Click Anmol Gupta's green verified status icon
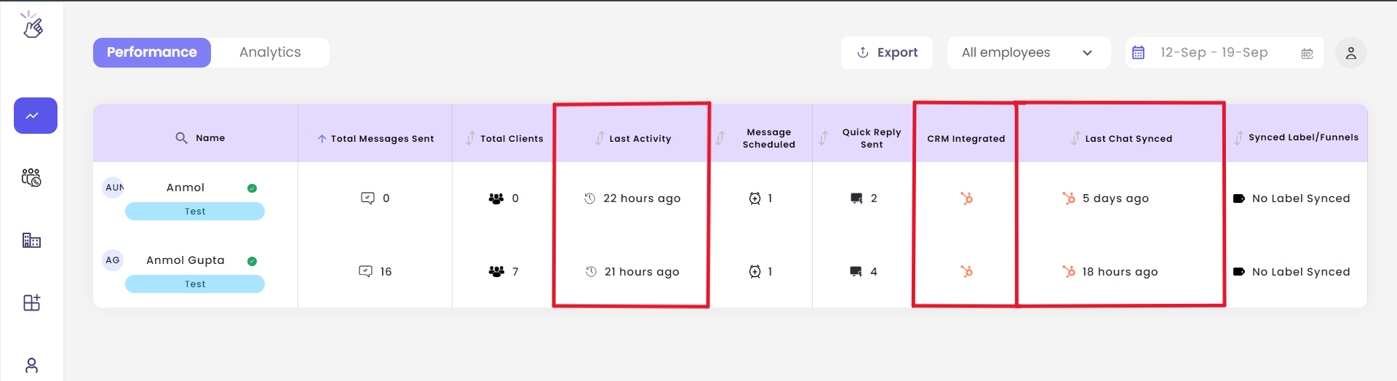 (x=252, y=261)
